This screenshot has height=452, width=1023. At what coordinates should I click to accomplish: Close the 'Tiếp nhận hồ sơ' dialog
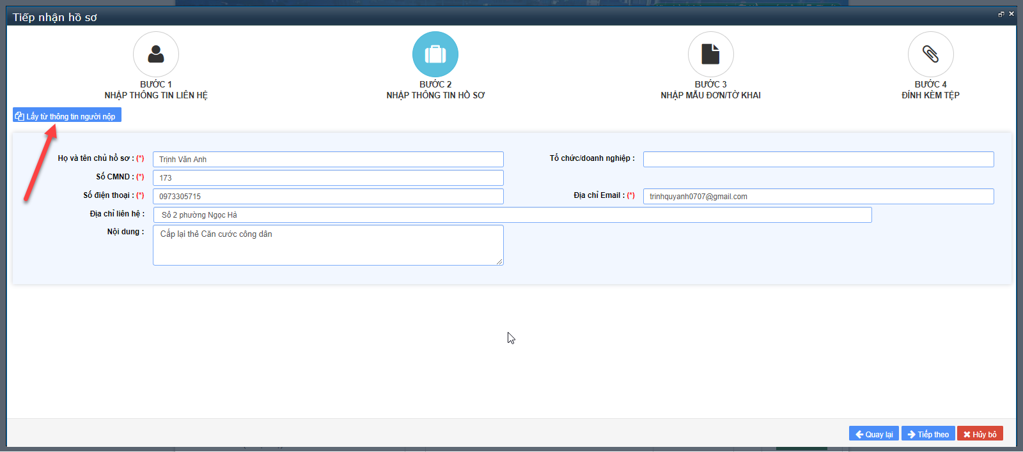[1011, 14]
